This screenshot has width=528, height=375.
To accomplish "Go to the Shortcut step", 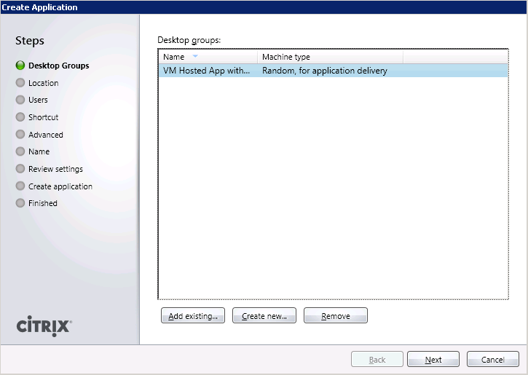I will [x=43, y=117].
